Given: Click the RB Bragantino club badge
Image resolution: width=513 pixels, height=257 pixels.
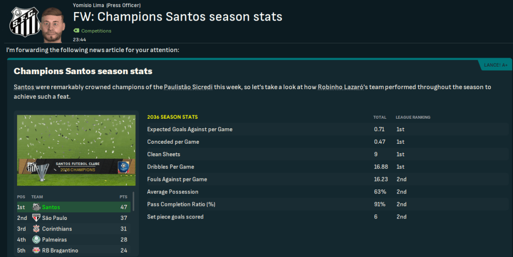Looking at the screenshot, I should coord(36,250).
